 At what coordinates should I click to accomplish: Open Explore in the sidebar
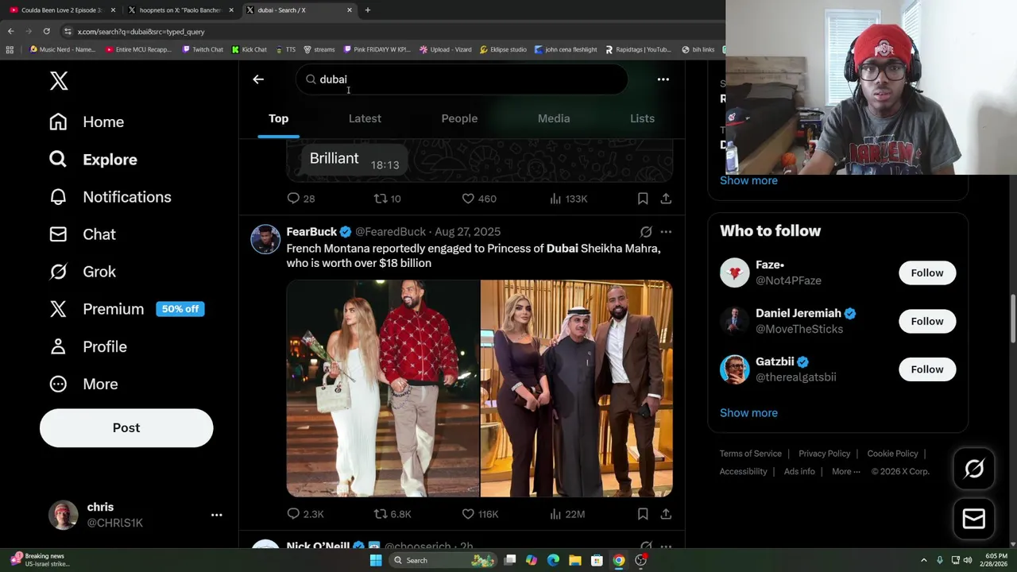pos(93,159)
